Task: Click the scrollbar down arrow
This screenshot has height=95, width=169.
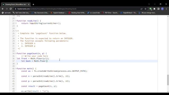Action: [x=168, y=92]
